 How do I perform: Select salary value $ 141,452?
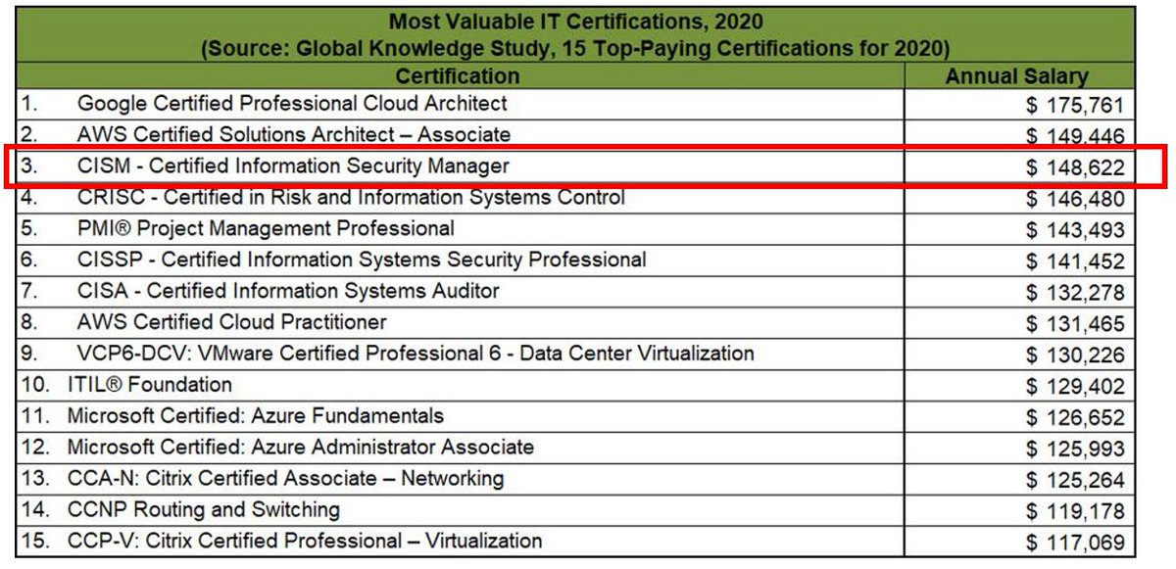(1075, 261)
